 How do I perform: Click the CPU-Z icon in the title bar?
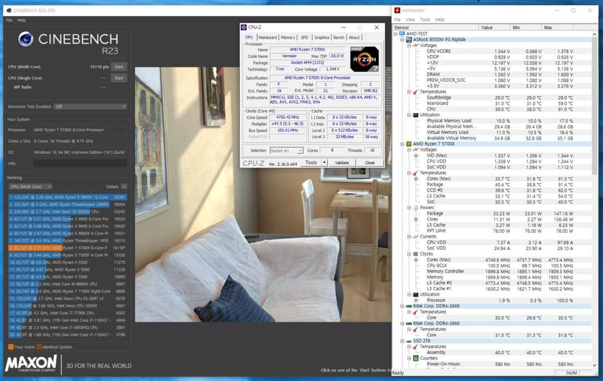pyautogui.click(x=243, y=27)
